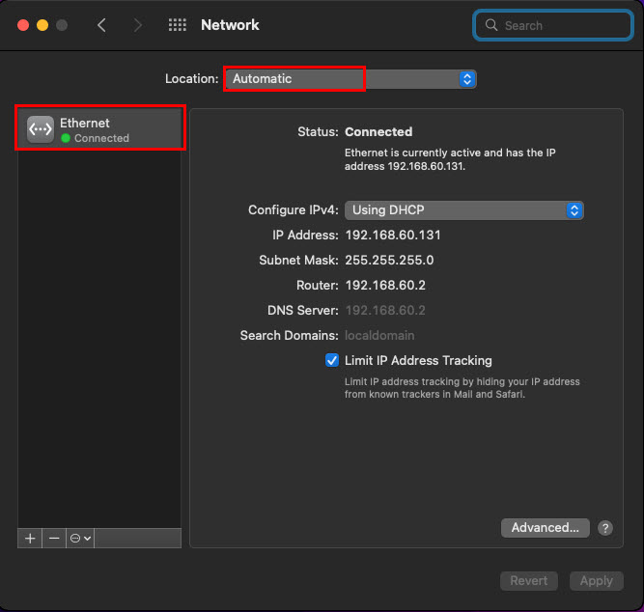Click the Limit IP Address Tracking label
This screenshot has width=644, height=612.
(418, 360)
